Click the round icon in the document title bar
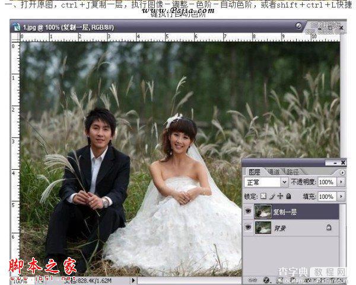Image resolution: width=356 pixels, height=285 pixels. 299,26
